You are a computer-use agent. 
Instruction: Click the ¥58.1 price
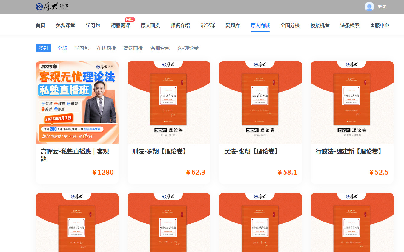click(x=287, y=172)
